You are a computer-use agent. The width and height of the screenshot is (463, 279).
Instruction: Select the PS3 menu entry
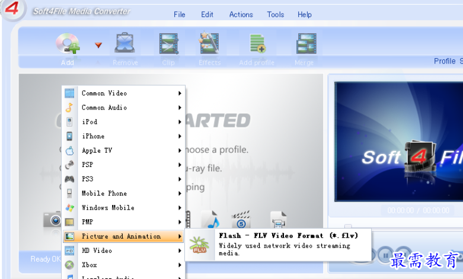click(x=124, y=179)
